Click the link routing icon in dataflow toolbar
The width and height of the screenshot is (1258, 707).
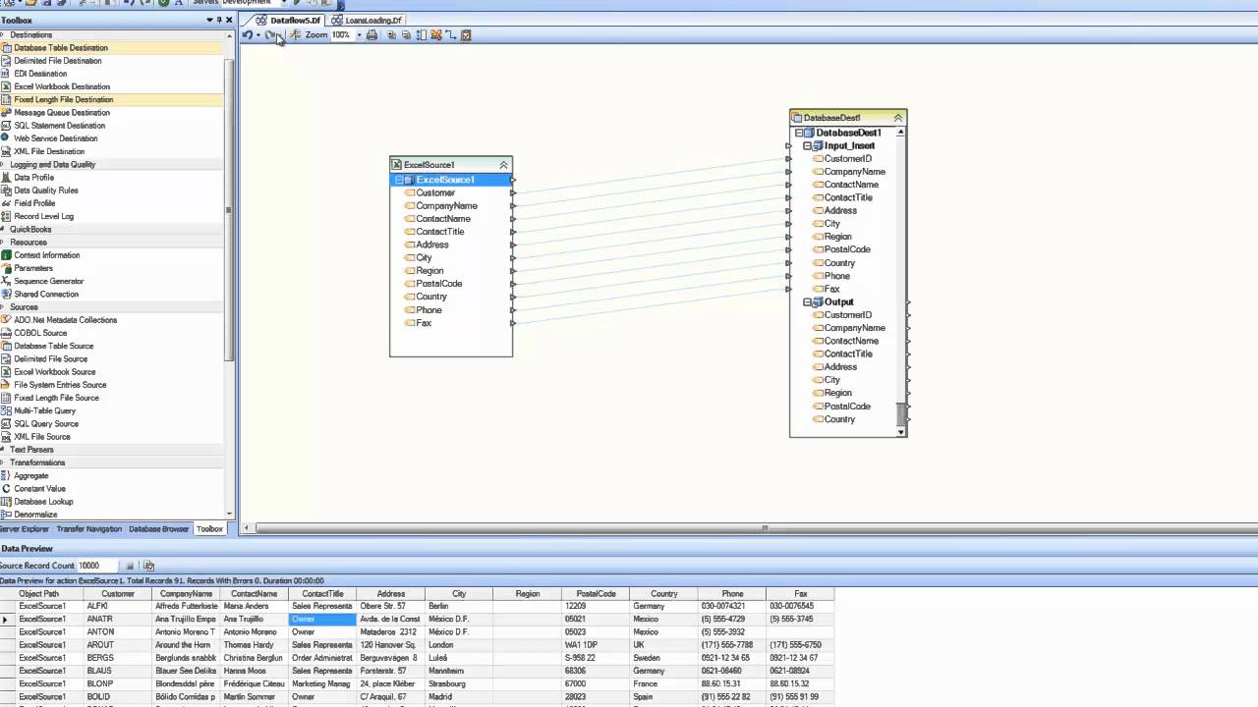(450, 35)
